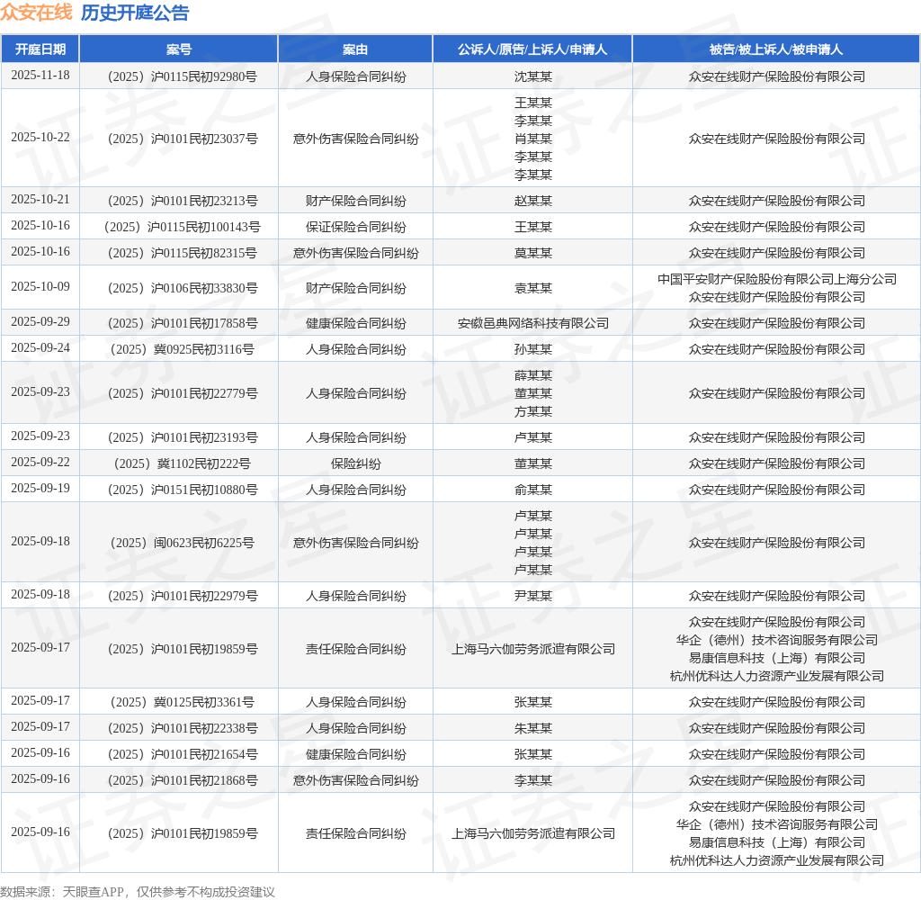Select case number 沪0106民初33830号
Image resolution: width=921 pixels, height=900 pixels.
[182, 288]
